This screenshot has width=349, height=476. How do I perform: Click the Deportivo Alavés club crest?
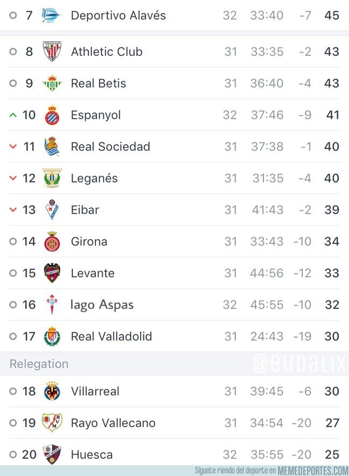tap(52, 15)
